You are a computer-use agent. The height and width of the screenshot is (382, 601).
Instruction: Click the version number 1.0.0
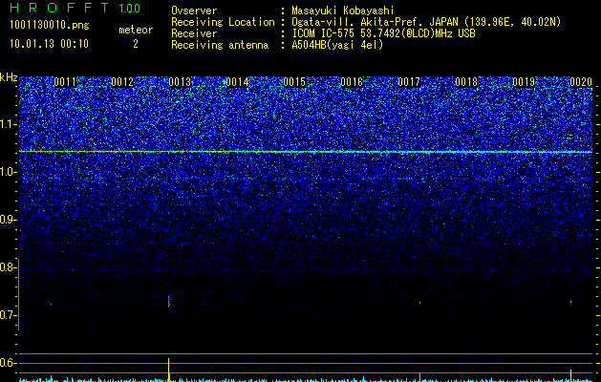pyautogui.click(x=130, y=8)
